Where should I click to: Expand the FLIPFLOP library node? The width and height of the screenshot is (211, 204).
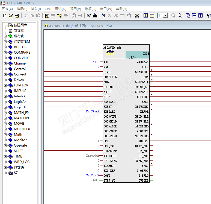5,85
